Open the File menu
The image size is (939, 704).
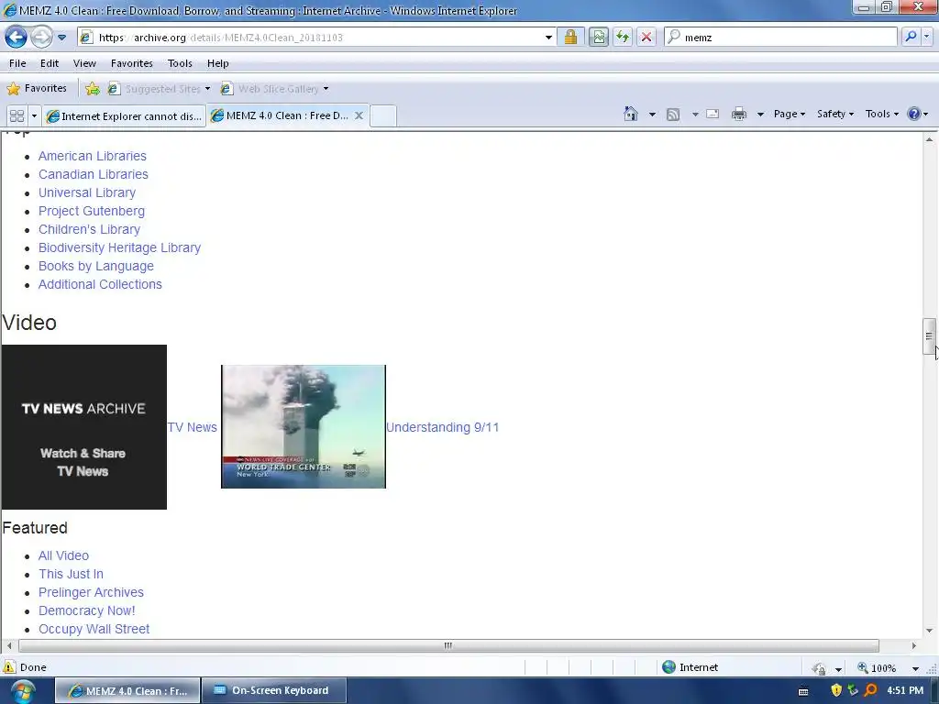pyautogui.click(x=17, y=63)
